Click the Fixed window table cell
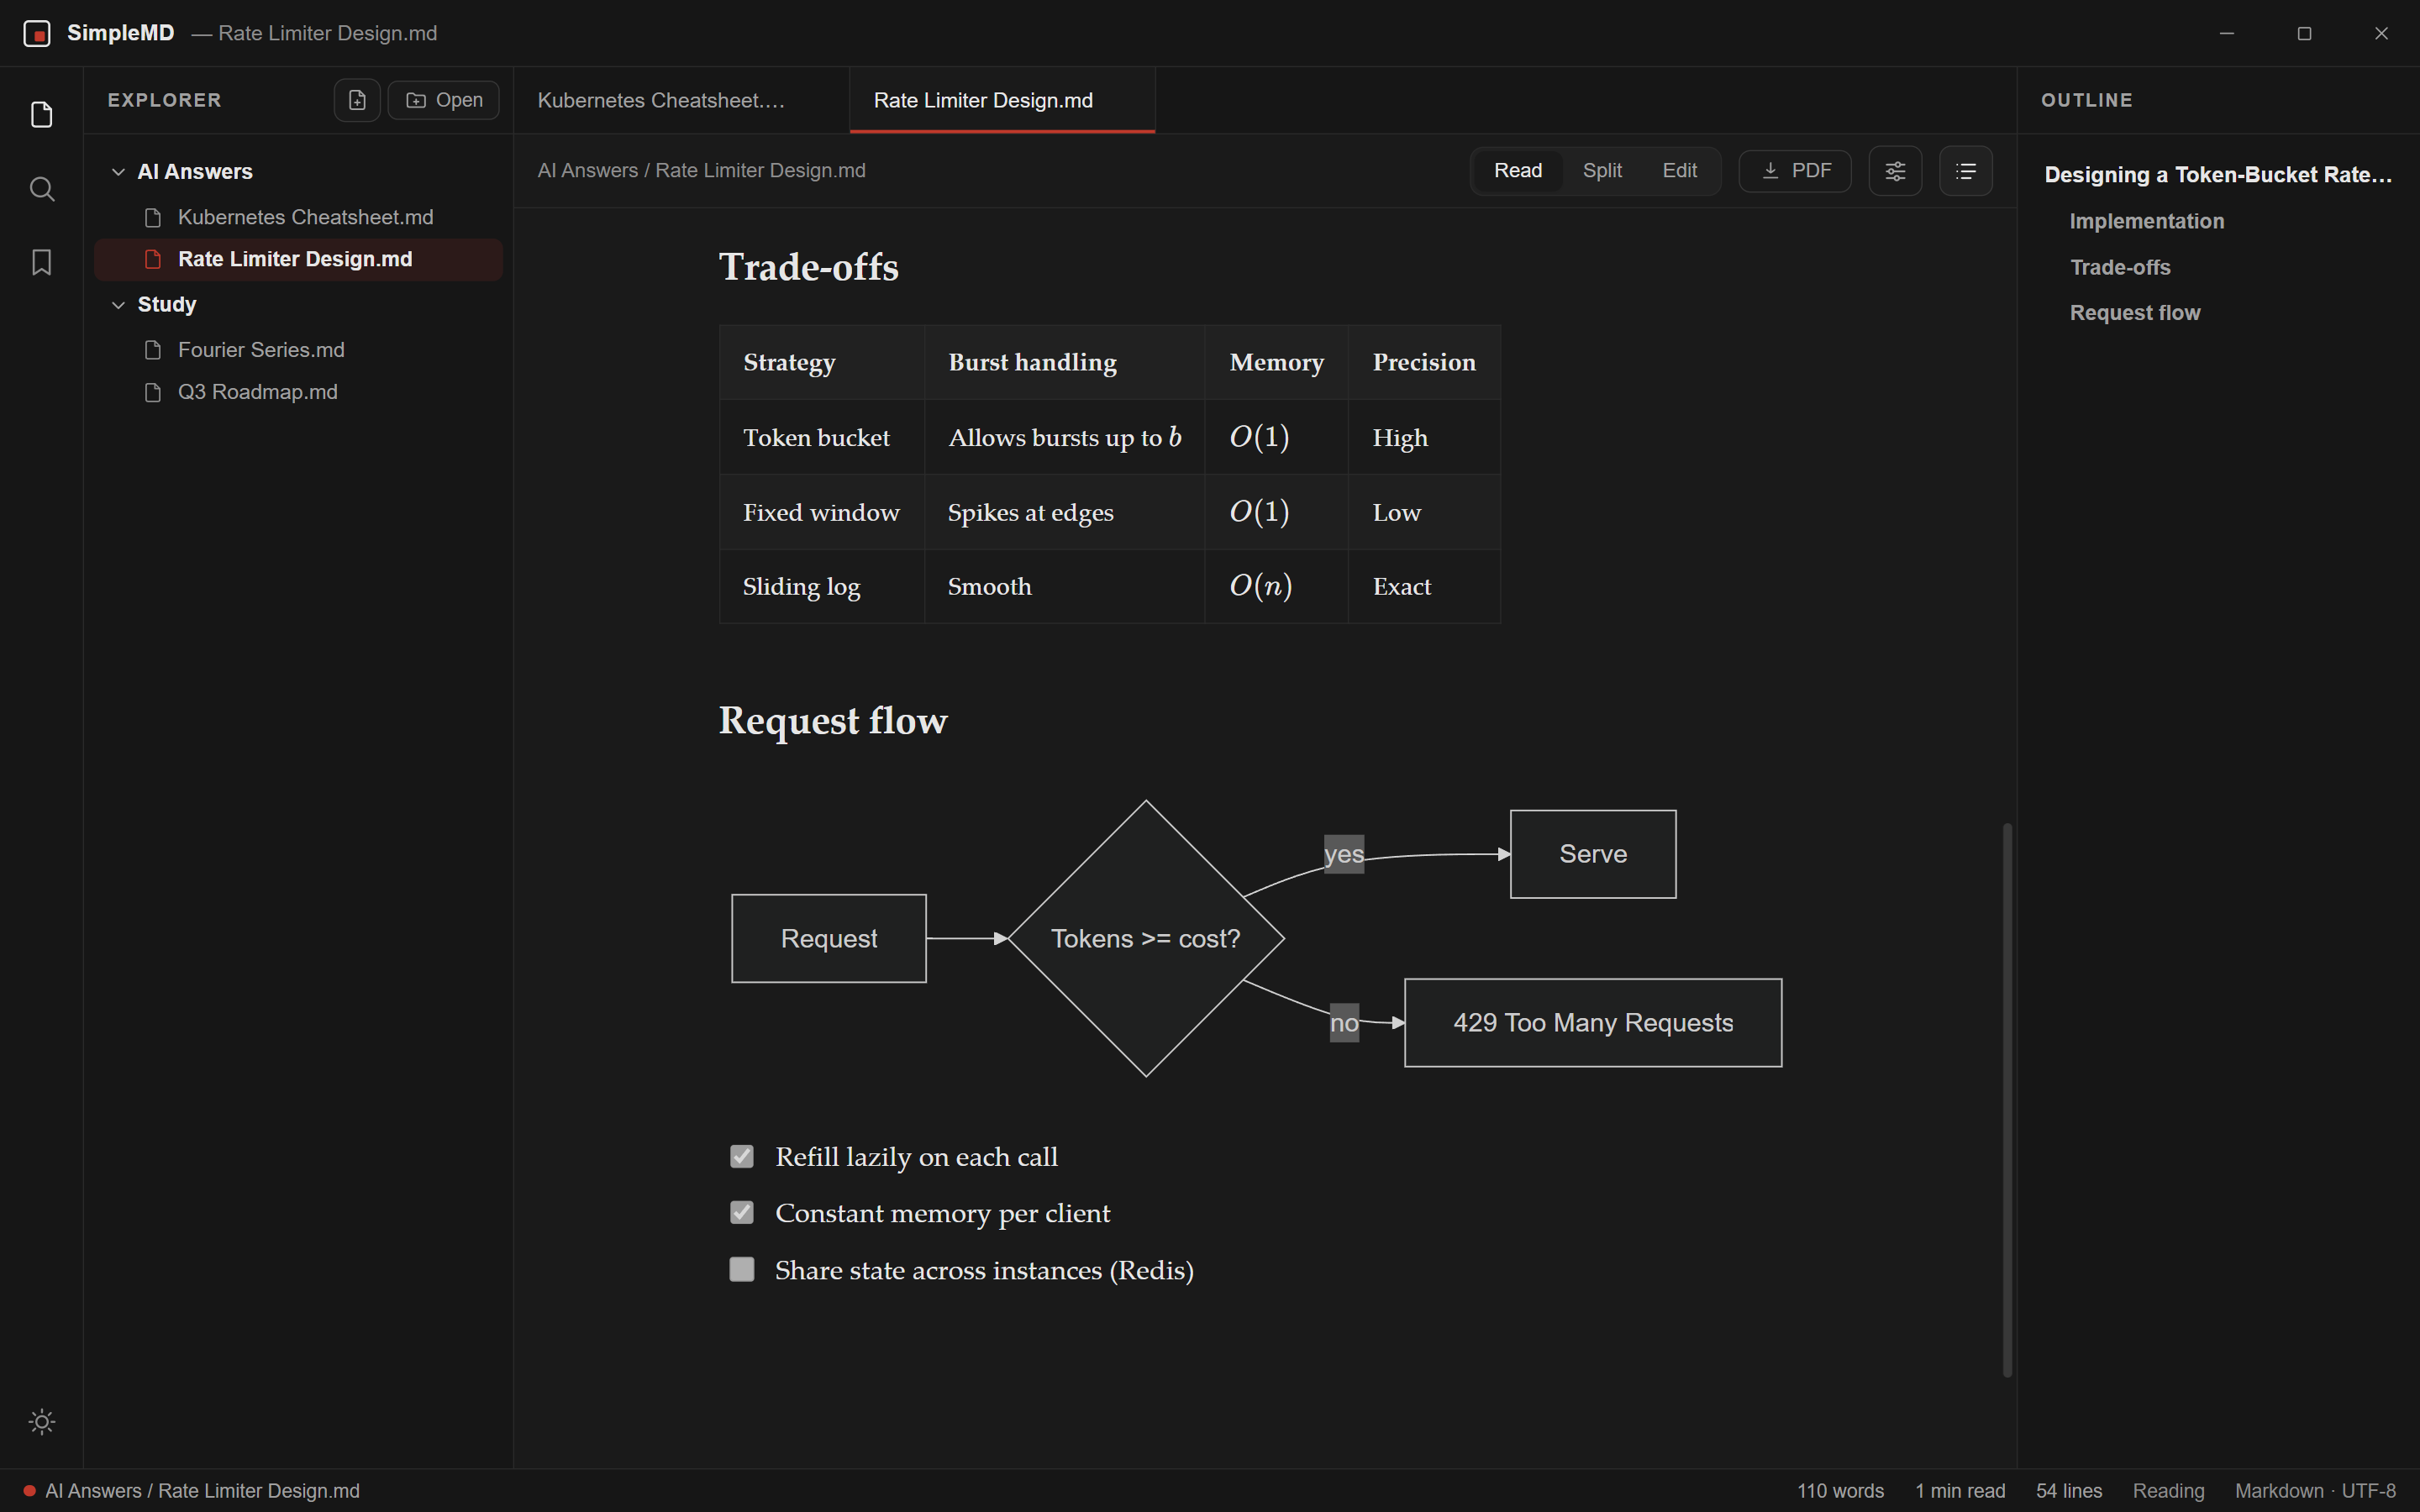The image size is (2420, 1512). click(822, 512)
